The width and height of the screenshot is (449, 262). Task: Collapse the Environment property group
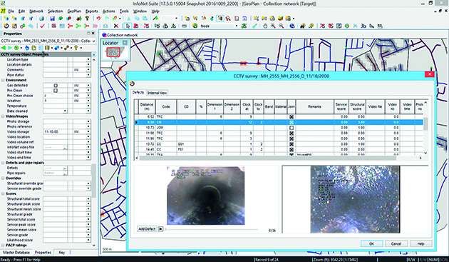(x=3, y=80)
